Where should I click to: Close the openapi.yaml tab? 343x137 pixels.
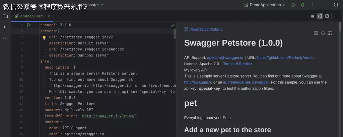(x=49, y=16)
